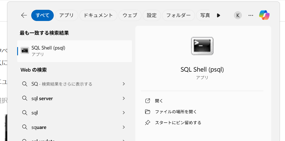Click the back arrow icon
Viewport: 285px width, 141px height.
[x=24, y=15]
